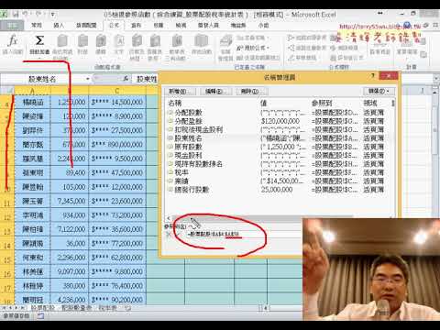Click Trace Dependents in Formula Auditing

307,48
